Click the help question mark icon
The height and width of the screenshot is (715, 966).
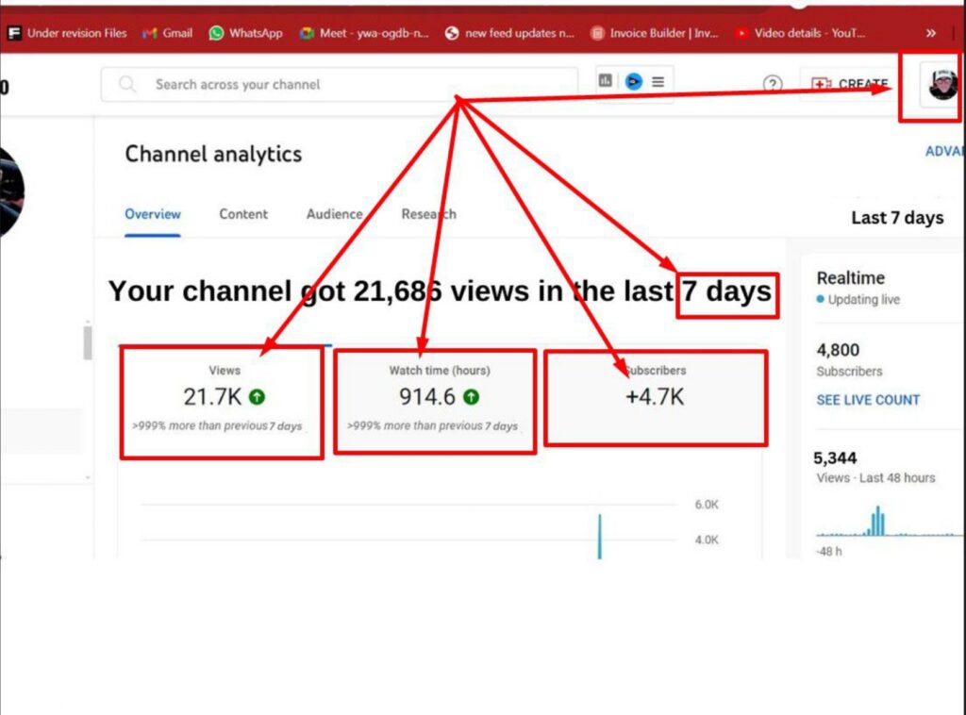coord(773,84)
